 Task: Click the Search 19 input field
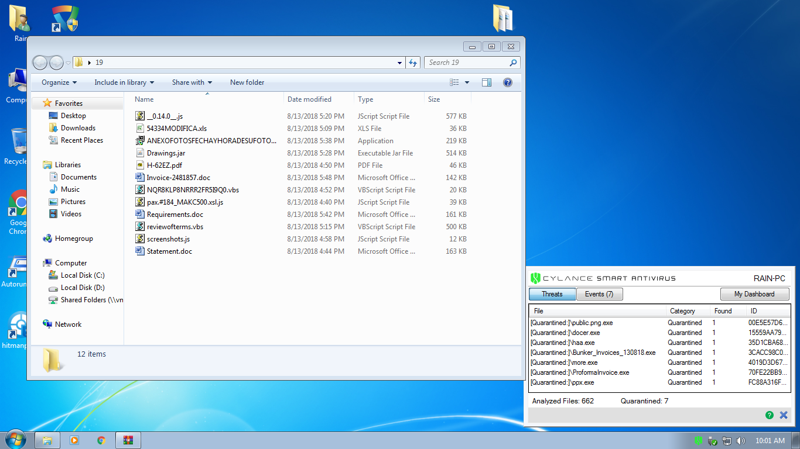point(467,63)
